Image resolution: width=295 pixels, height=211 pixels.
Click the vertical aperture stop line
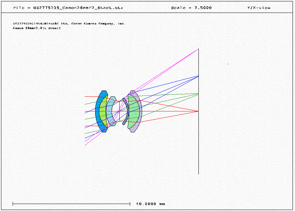(x=119, y=111)
